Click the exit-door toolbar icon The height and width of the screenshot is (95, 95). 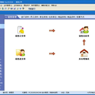click(x=23, y=8)
